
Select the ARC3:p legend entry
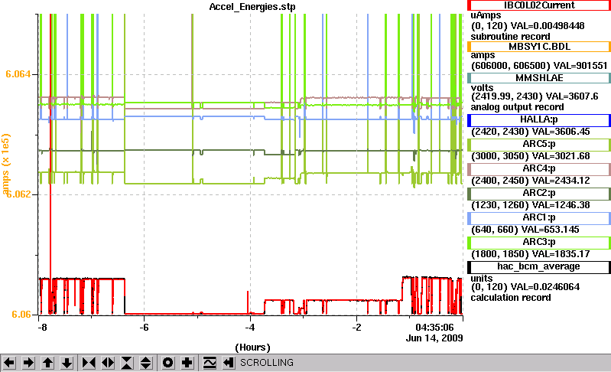click(539, 243)
